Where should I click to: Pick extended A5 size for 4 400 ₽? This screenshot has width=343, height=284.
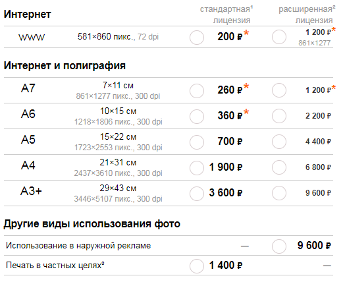tap(279, 142)
